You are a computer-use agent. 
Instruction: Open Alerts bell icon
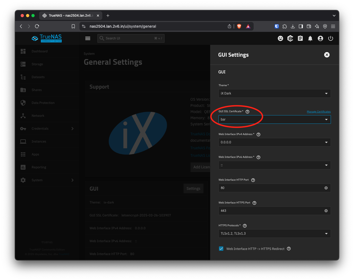coord(310,38)
